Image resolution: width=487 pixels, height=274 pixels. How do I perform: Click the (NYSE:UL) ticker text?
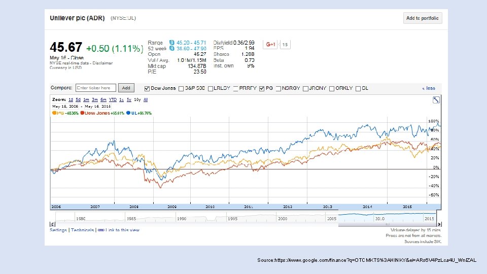pyautogui.click(x=123, y=18)
